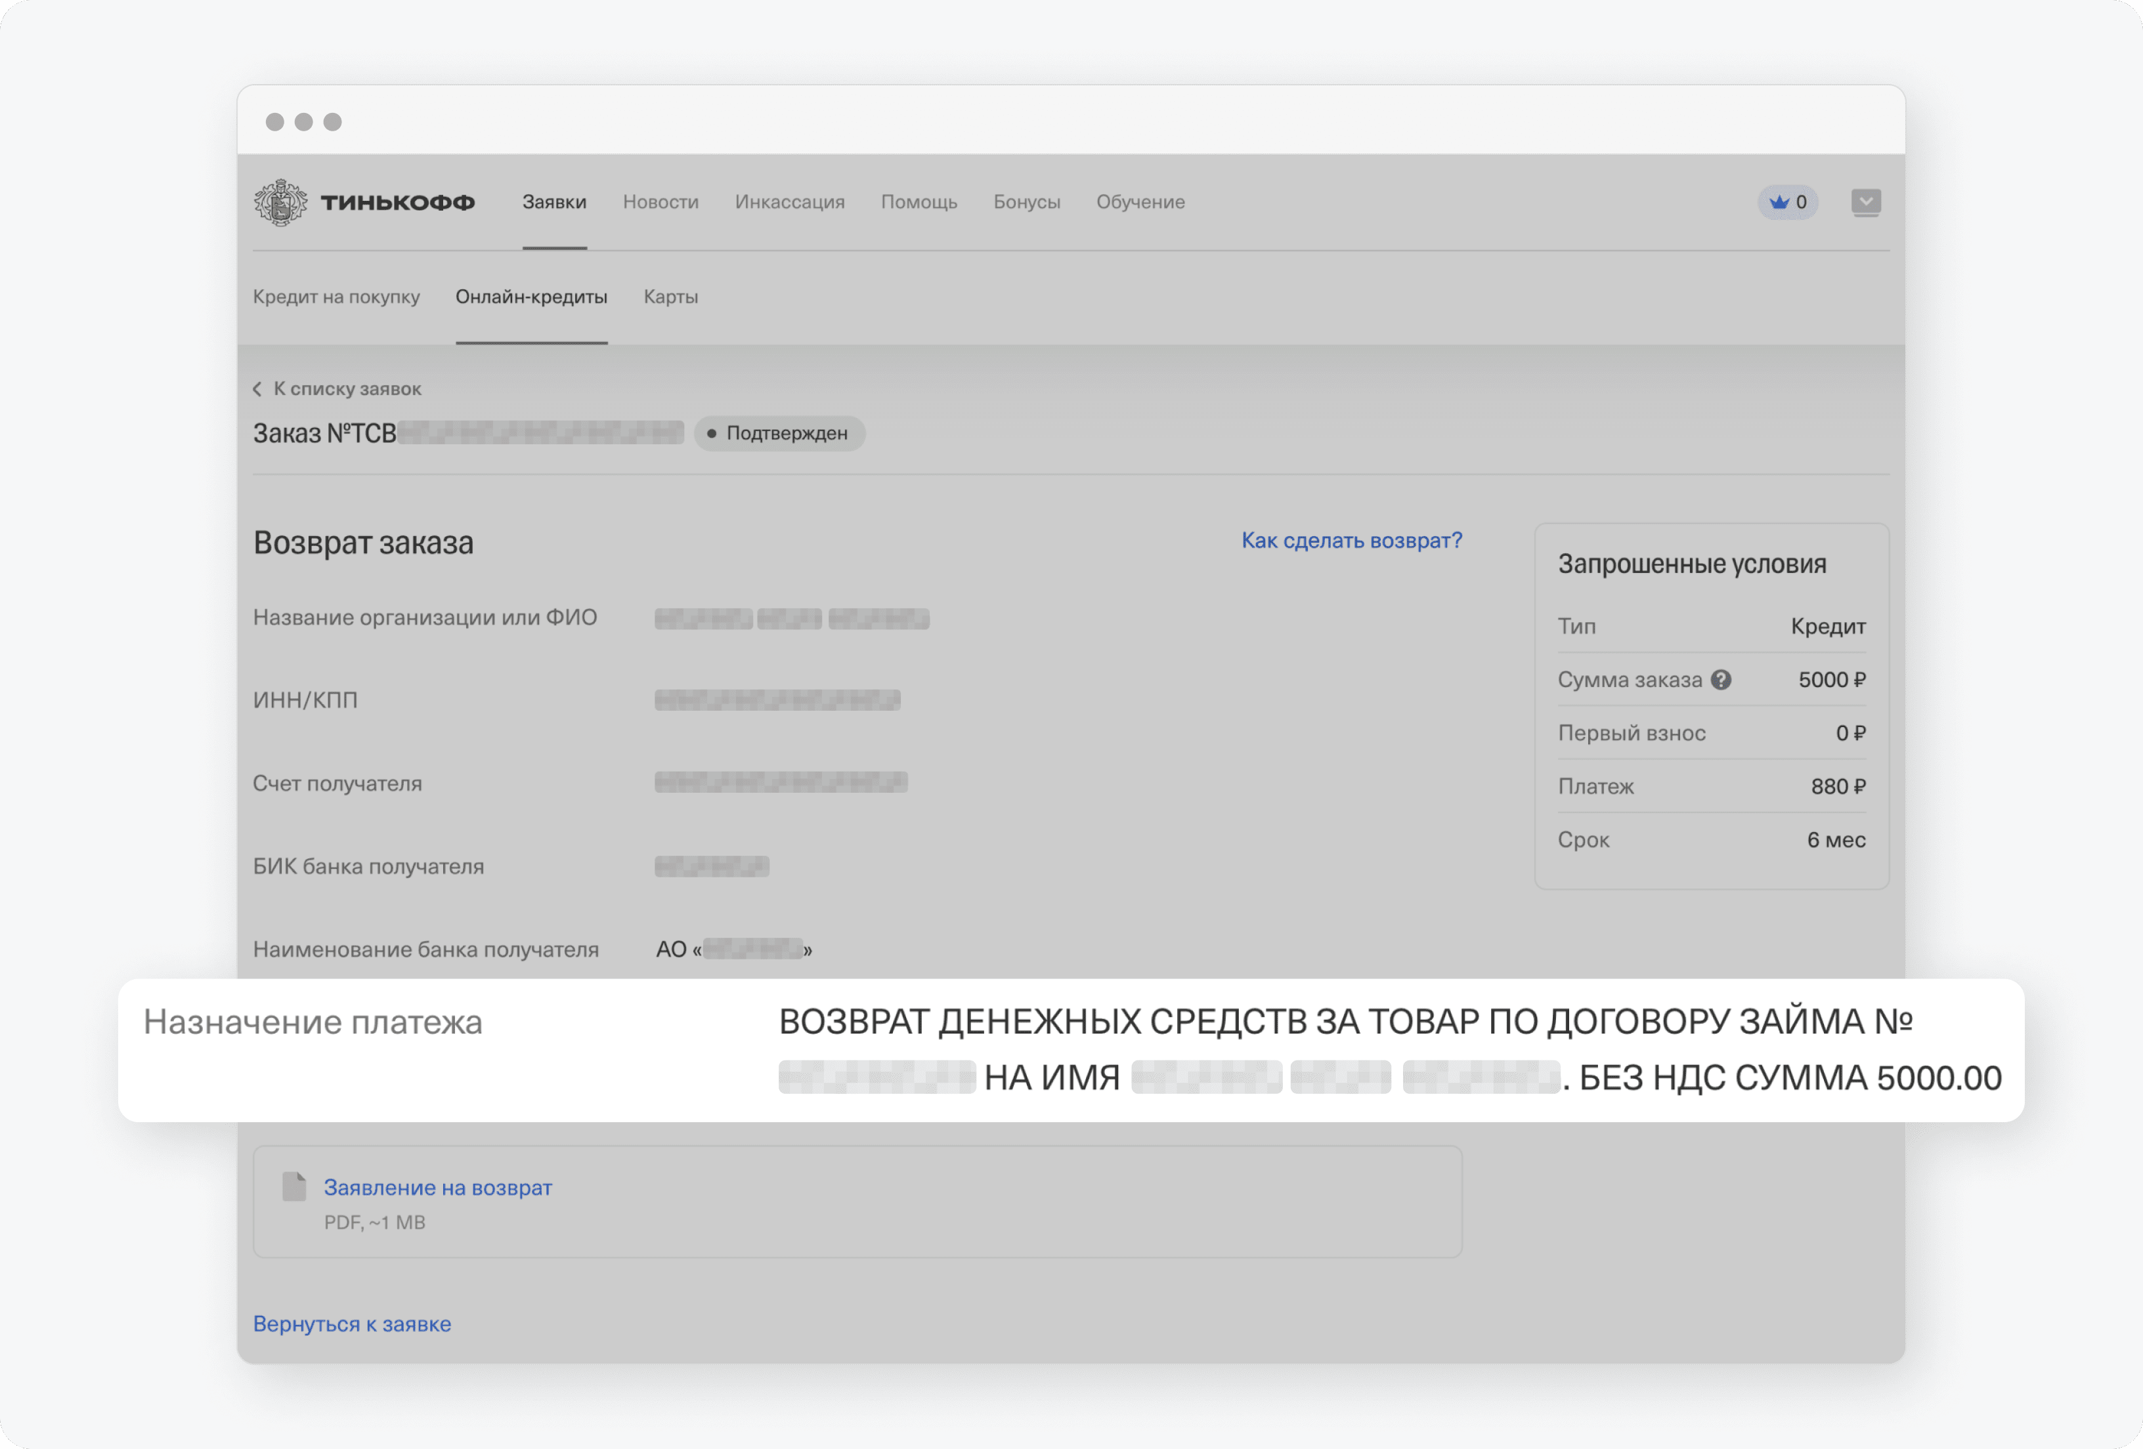This screenshot has width=2143, height=1449.
Task: Click the Кредит type value
Action: (x=1828, y=626)
